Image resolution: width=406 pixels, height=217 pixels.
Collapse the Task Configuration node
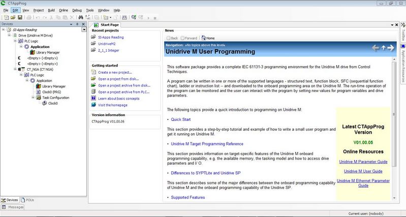point(33,98)
